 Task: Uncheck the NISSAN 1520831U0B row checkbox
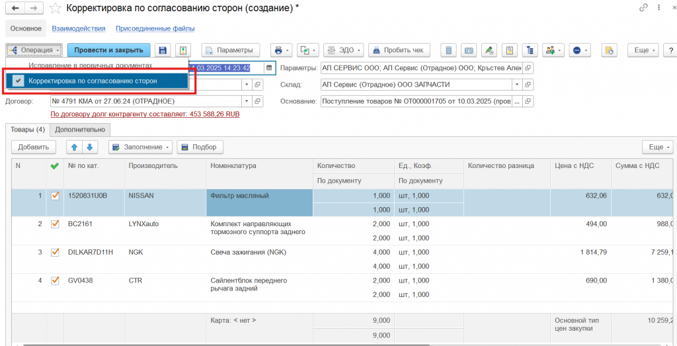[56, 196]
